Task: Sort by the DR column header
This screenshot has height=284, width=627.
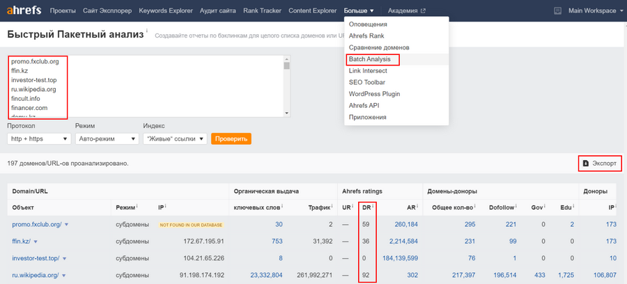Action: tap(365, 207)
